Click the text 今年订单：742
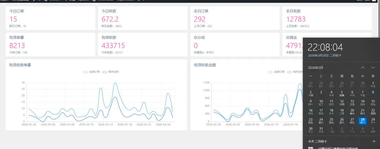 pyautogui.click(x=18, y=52)
